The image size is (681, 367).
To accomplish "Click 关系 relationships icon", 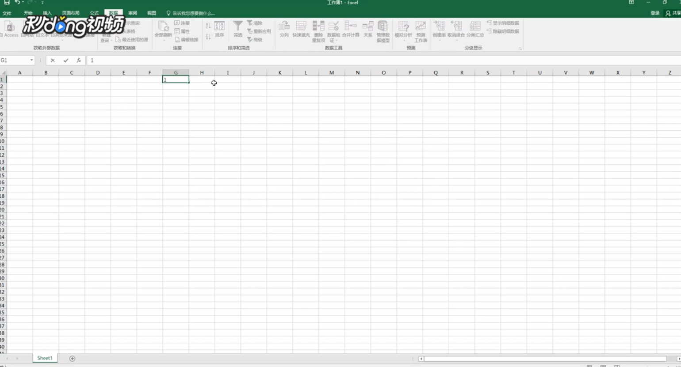I will (x=368, y=29).
